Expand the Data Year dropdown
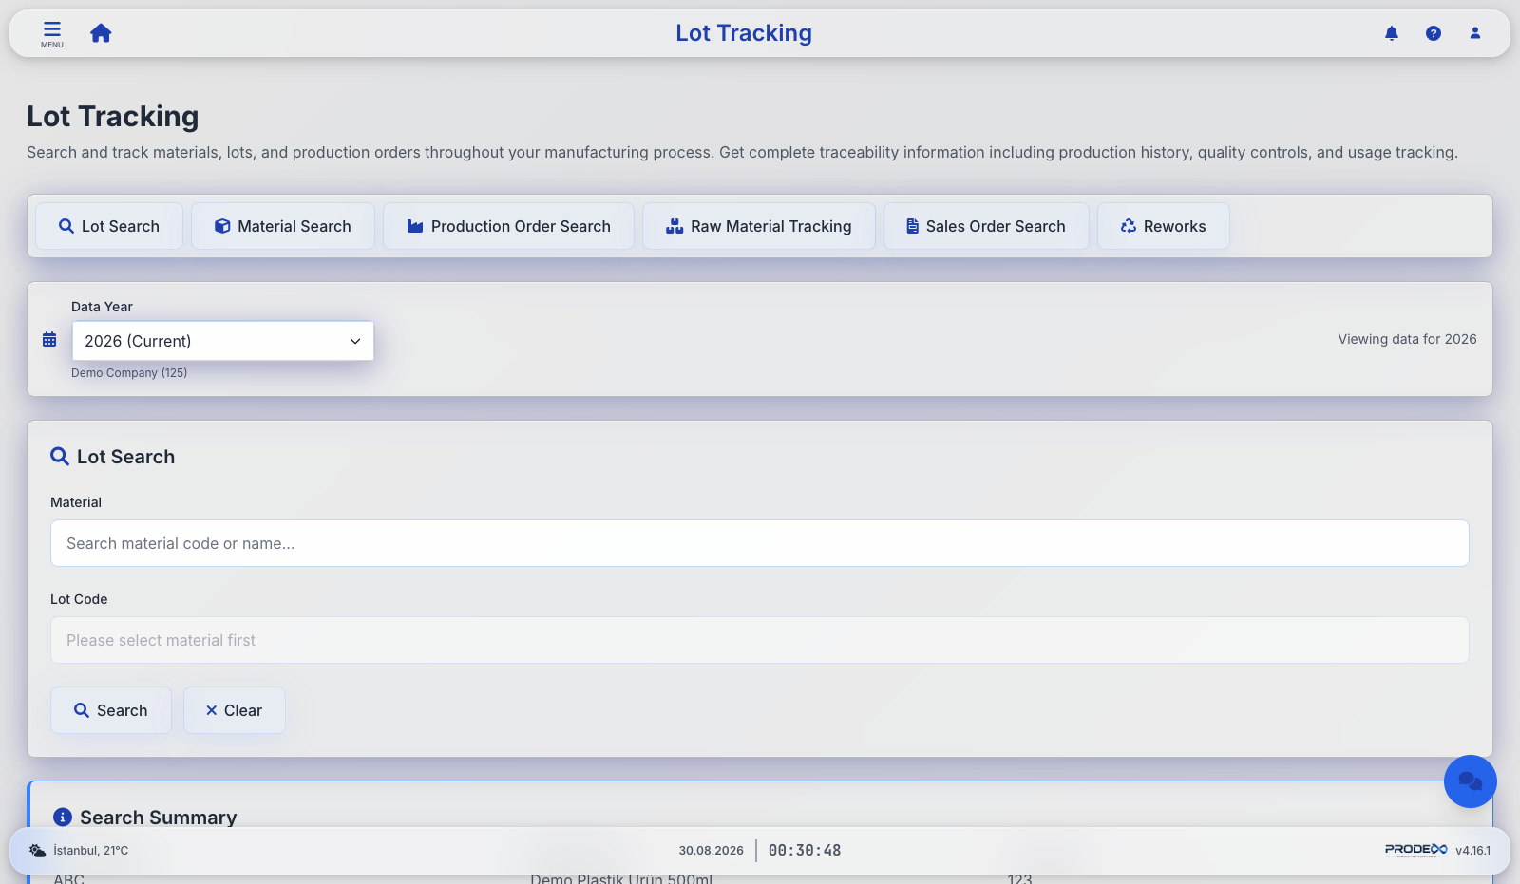Screen dimensions: 1520x884 pos(223,341)
